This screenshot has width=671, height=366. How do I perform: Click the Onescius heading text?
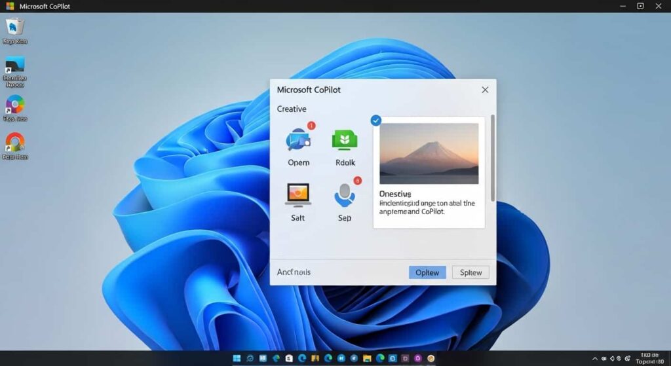tap(395, 194)
